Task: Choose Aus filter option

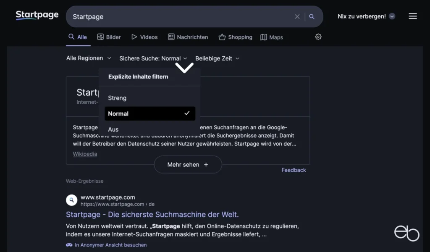Action: [x=150, y=129]
